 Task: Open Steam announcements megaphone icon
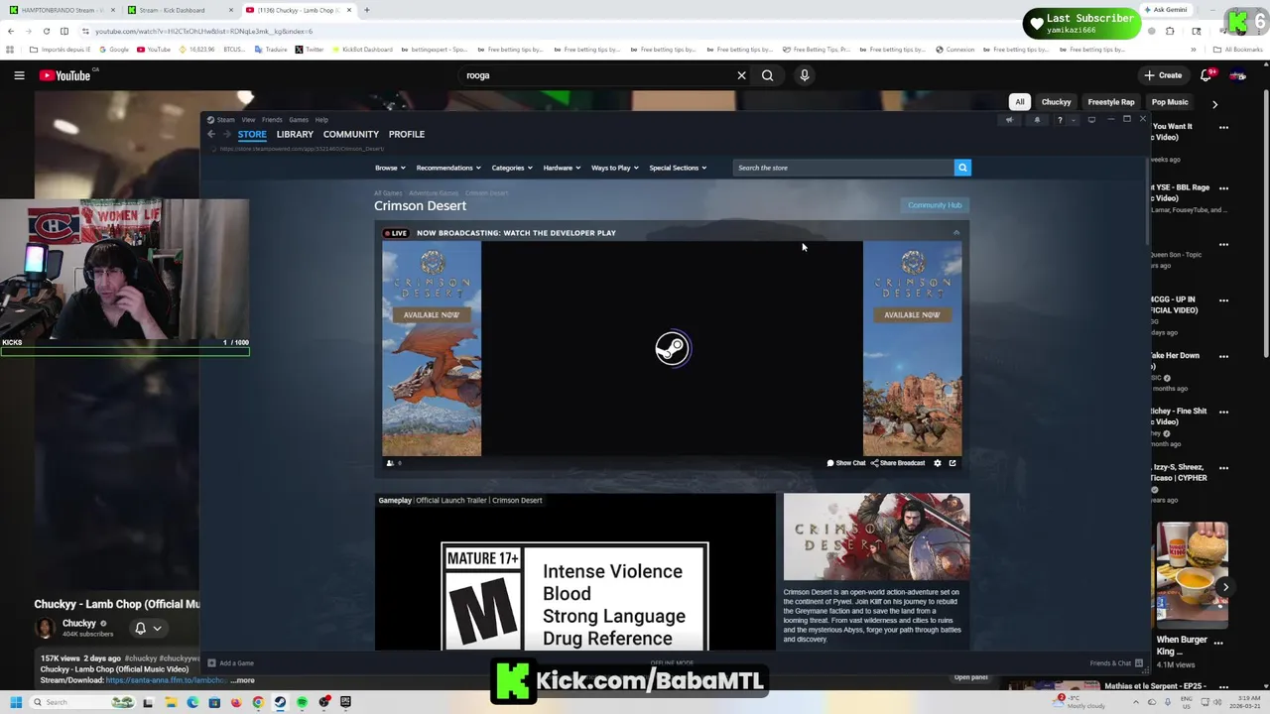click(x=1009, y=120)
